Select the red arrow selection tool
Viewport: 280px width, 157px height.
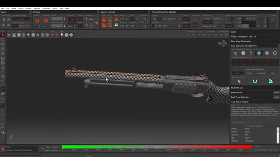[3, 35]
